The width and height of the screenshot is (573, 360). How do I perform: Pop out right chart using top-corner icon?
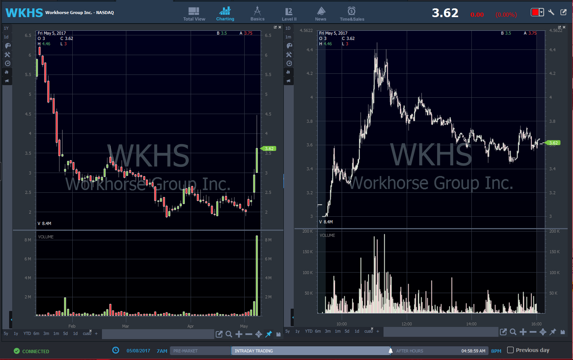559,27
